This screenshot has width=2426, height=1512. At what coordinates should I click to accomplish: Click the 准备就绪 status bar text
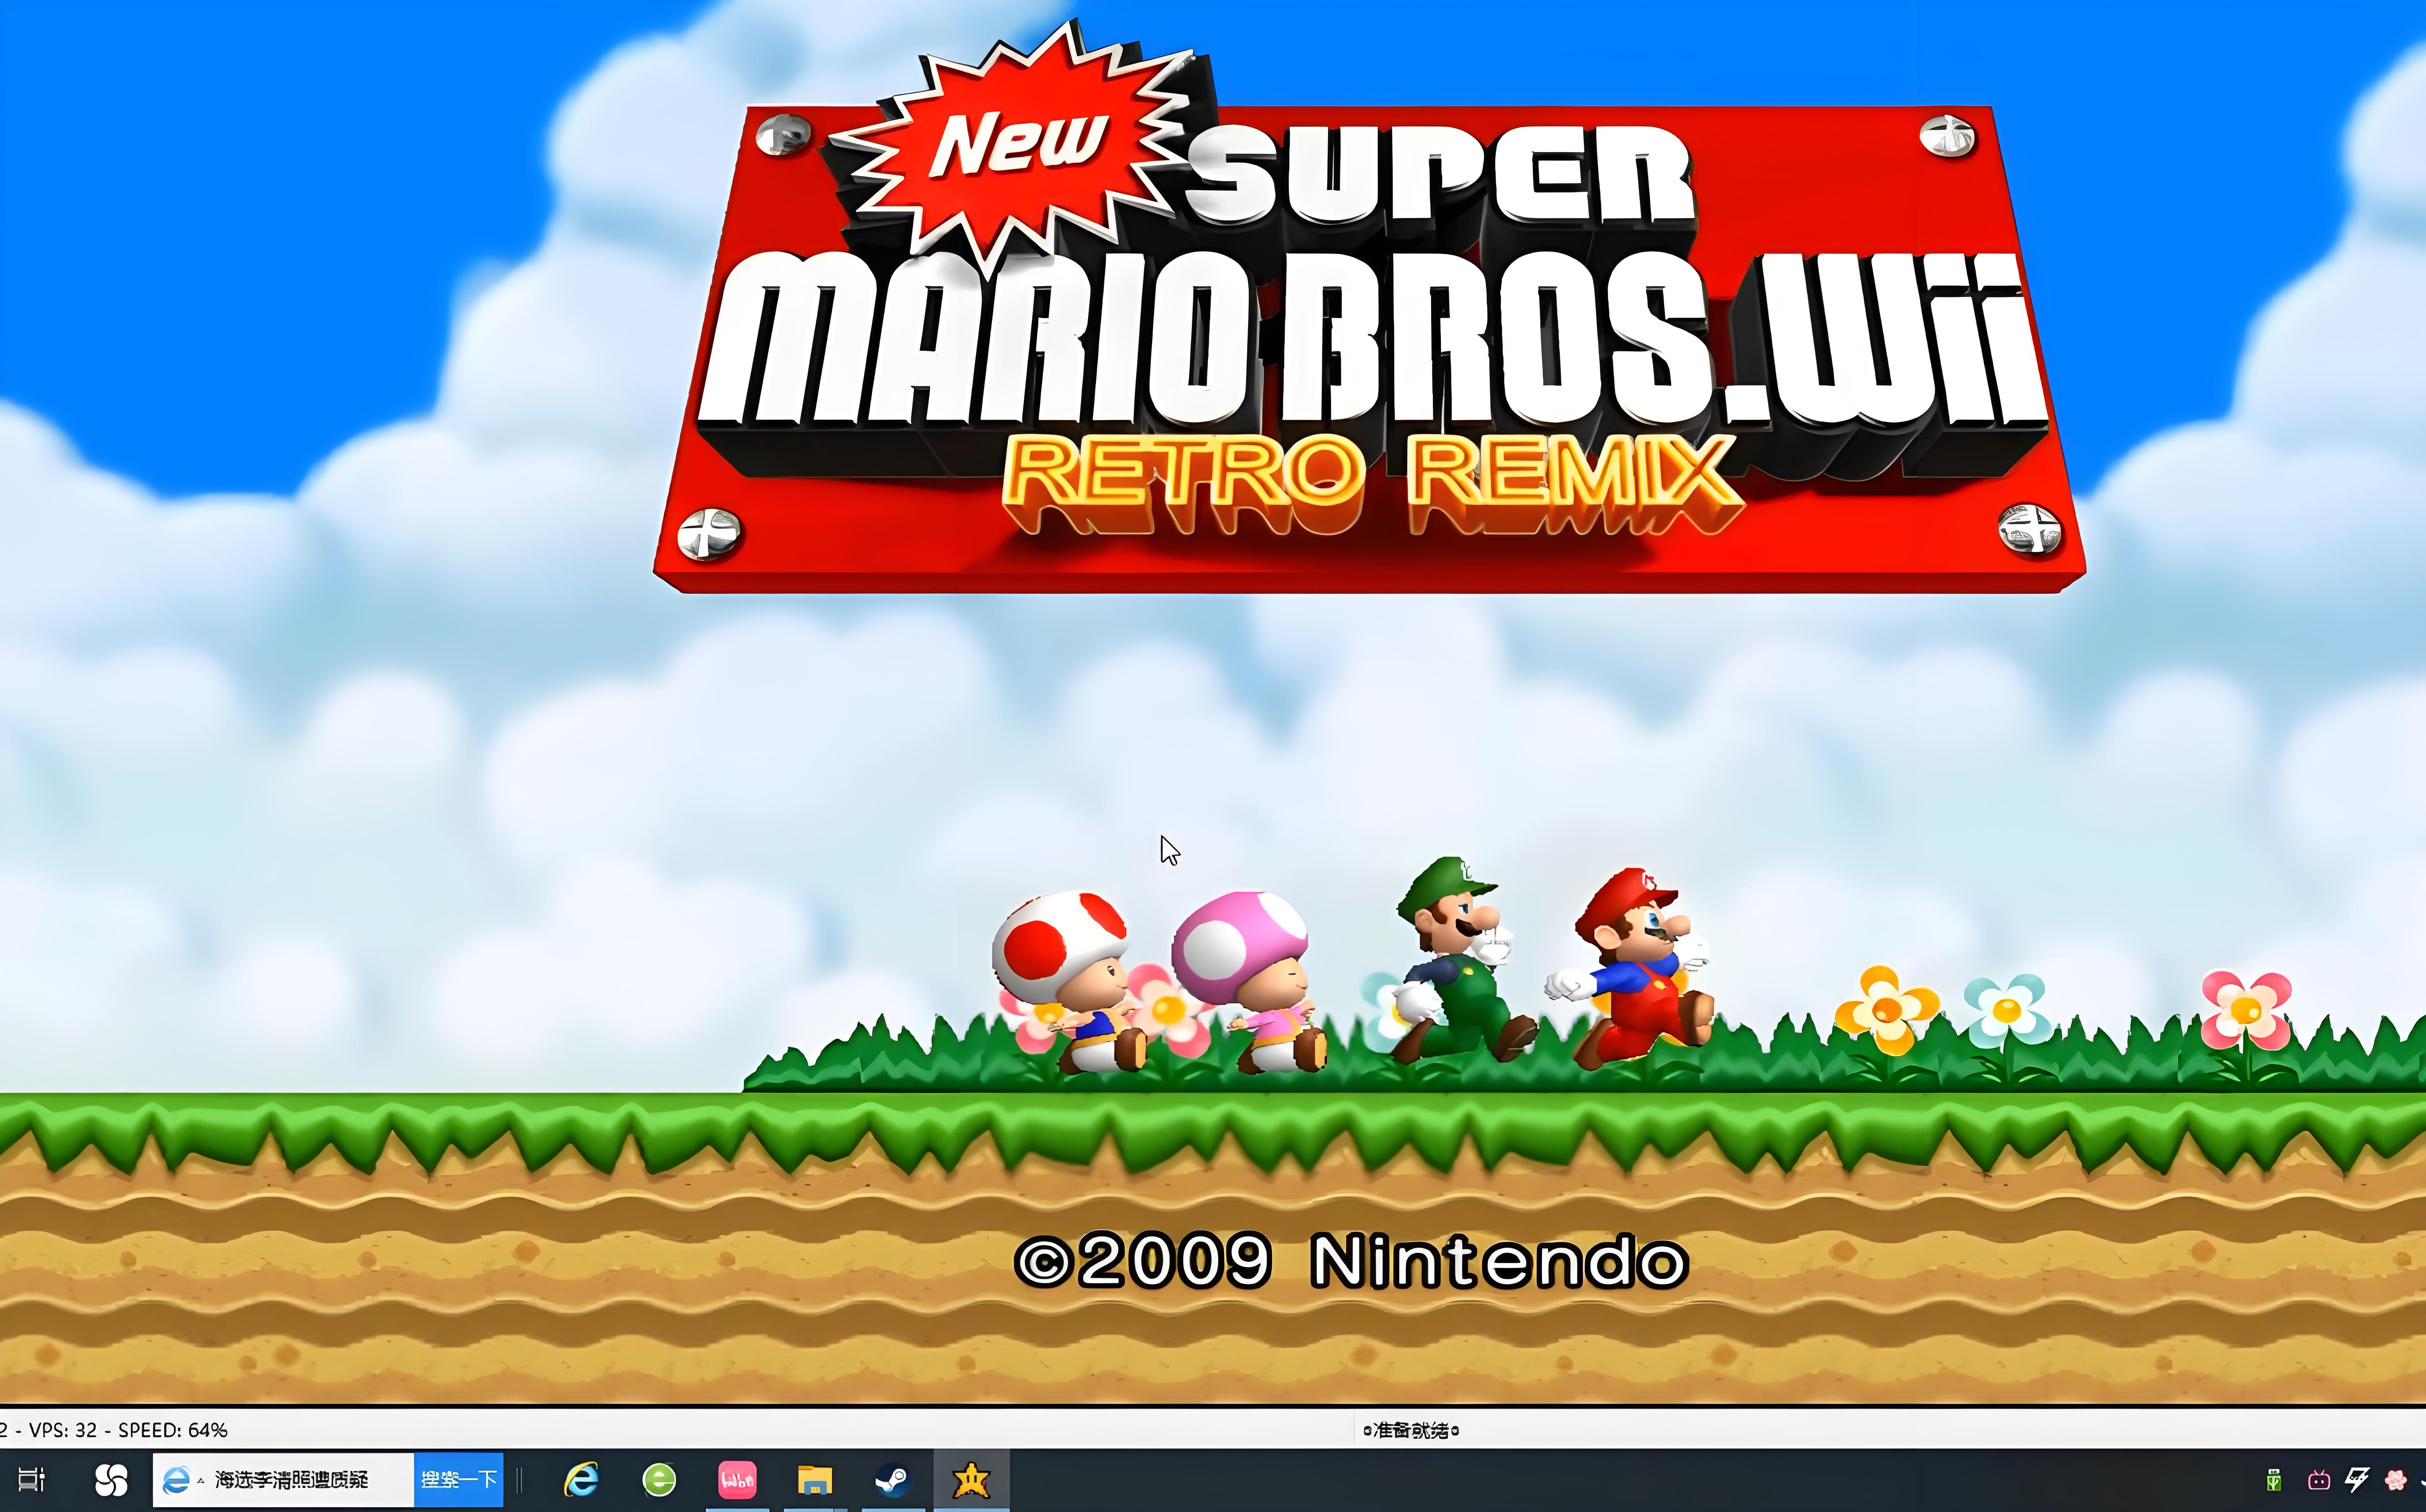pyautogui.click(x=1410, y=1431)
